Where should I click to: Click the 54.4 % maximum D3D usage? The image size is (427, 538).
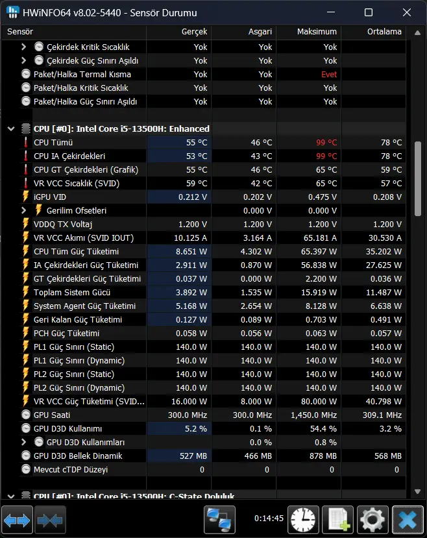[x=323, y=428]
